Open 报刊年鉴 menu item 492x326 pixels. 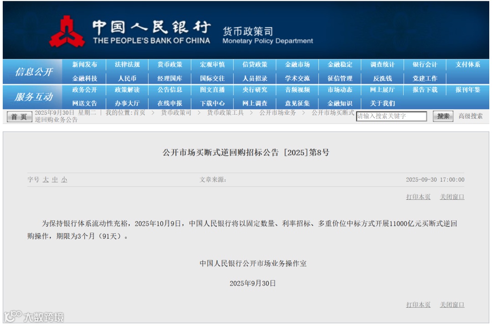click(468, 90)
